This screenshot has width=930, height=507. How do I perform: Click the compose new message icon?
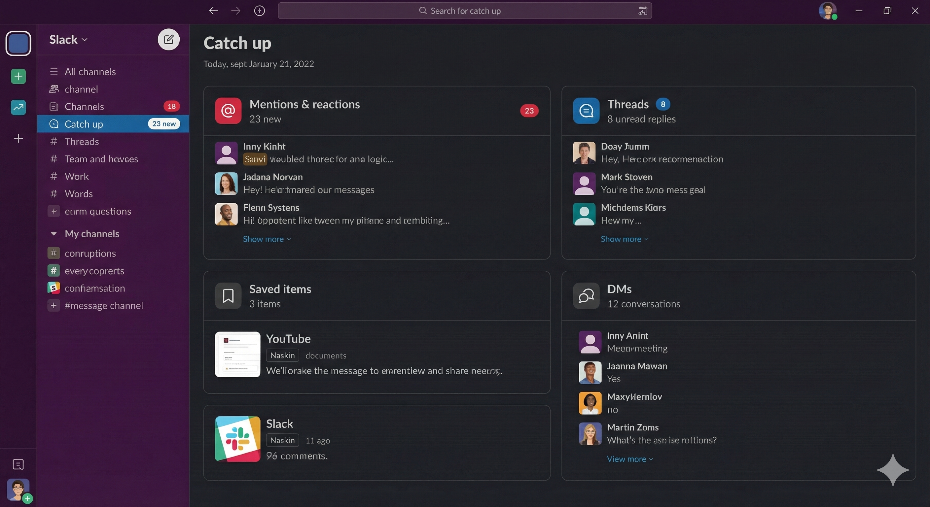pyautogui.click(x=168, y=39)
